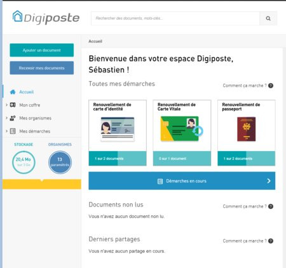Click help icon beside Derniers partages
Screen dimensions: 286x268
tap(271, 241)
